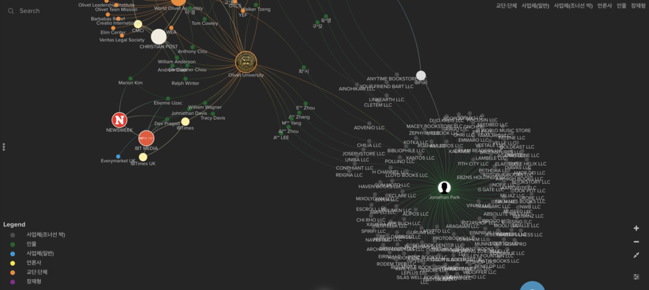Zoom in with the plus icon
This screenshot has width=649, height=290.
click(636, 228)
